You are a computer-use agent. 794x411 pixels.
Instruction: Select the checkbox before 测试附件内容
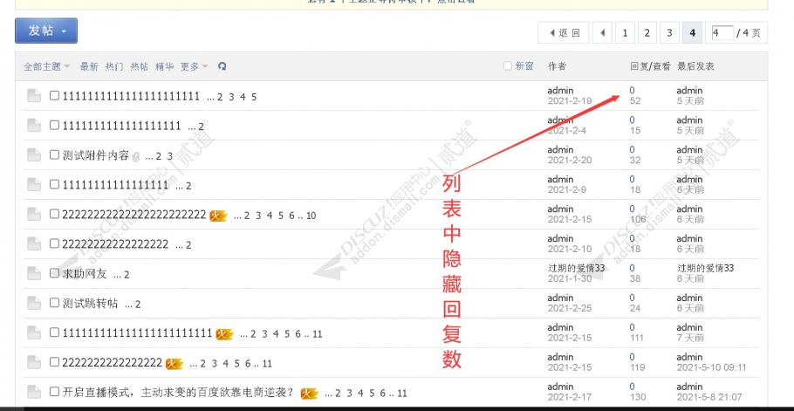tap(54, 154)
